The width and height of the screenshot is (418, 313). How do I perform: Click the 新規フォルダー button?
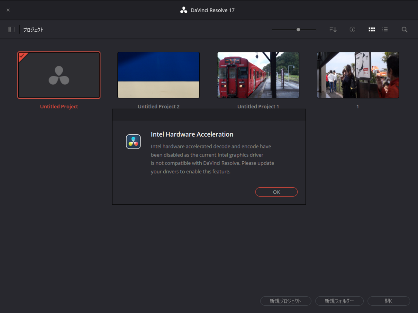pos(339,301)
